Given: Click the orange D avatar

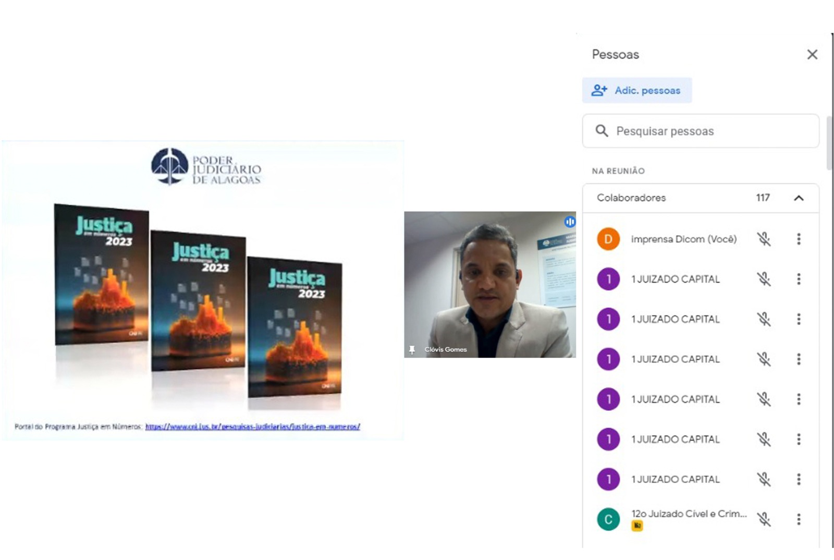Looking at the screenshot, I should 608,239.
